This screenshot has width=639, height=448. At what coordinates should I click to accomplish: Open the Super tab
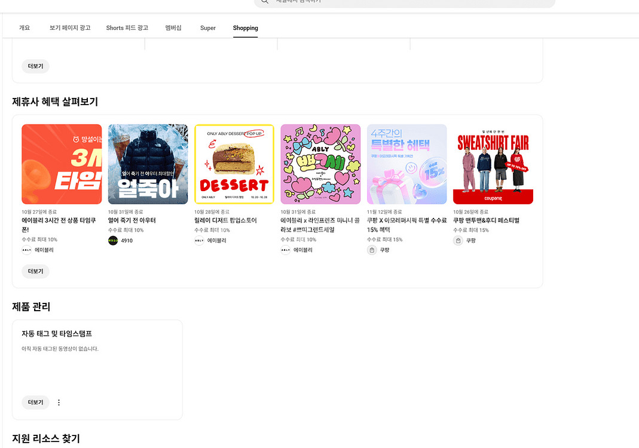coord(208,28)
